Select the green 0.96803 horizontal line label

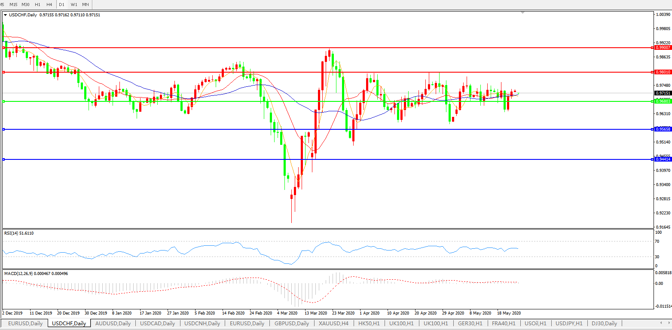pyautogui.click(x=662, y=101)
